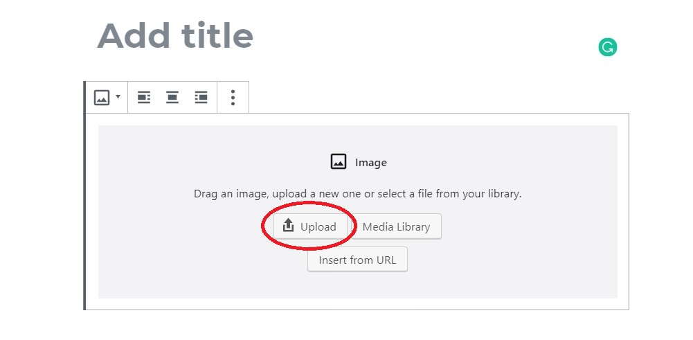Image resolution: width=693 pixels, height=340 pixels.
Task: Click the "Image" block label text
Action: (371, 163)
